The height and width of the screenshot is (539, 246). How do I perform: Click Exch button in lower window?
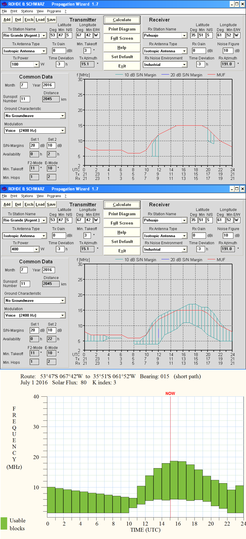[29, 205]
